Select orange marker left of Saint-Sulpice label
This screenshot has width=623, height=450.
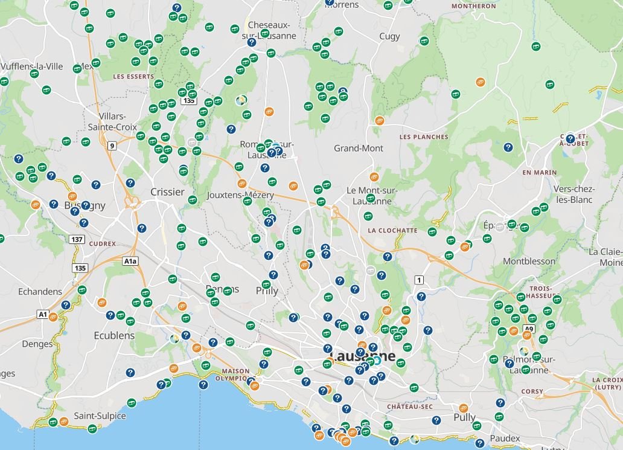coord(64,422)
